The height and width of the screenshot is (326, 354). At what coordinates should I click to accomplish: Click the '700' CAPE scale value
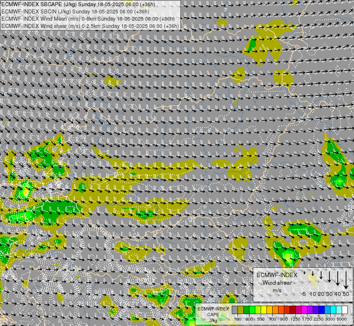click(273, 319)
